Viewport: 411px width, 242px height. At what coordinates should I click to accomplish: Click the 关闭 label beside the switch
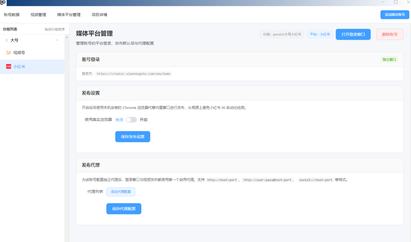click(119, 120)
